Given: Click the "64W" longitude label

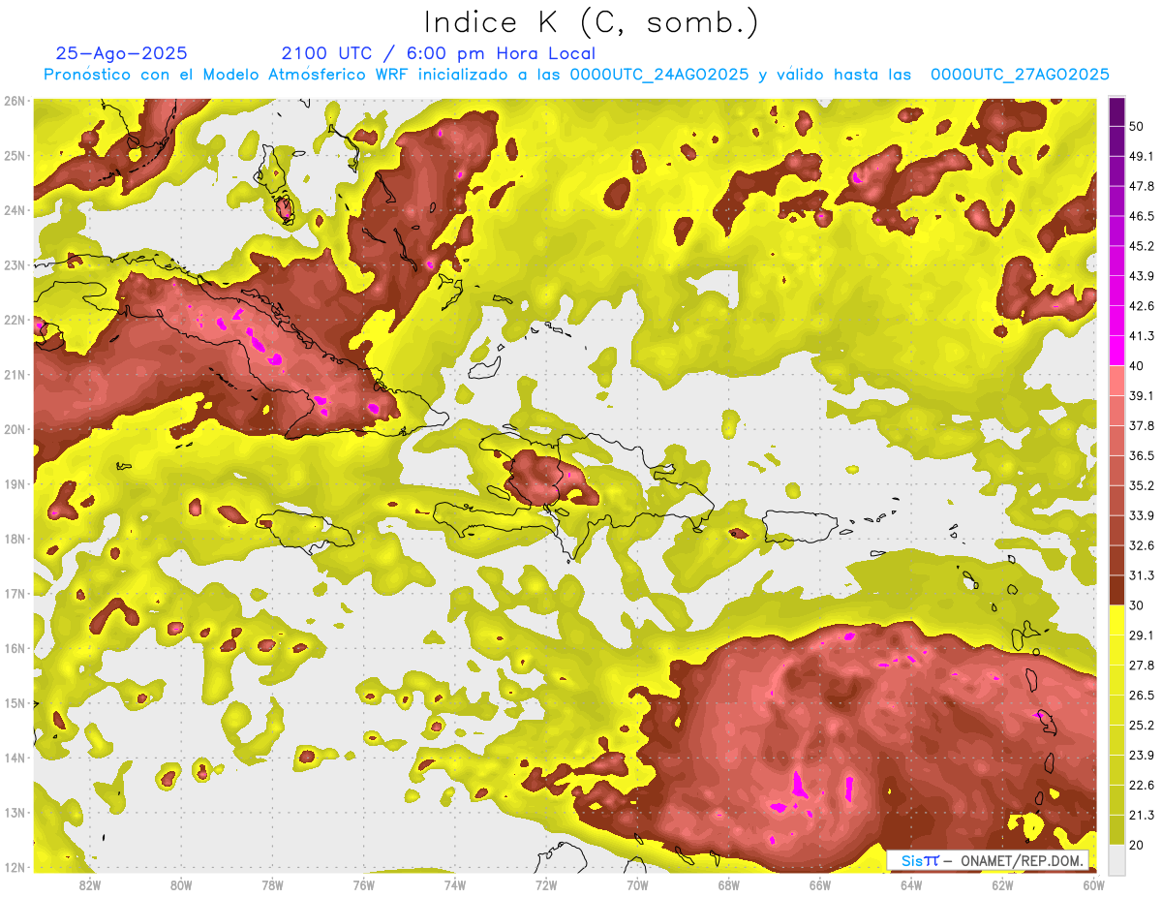Looking at the screenshot, I should point(911,884).
